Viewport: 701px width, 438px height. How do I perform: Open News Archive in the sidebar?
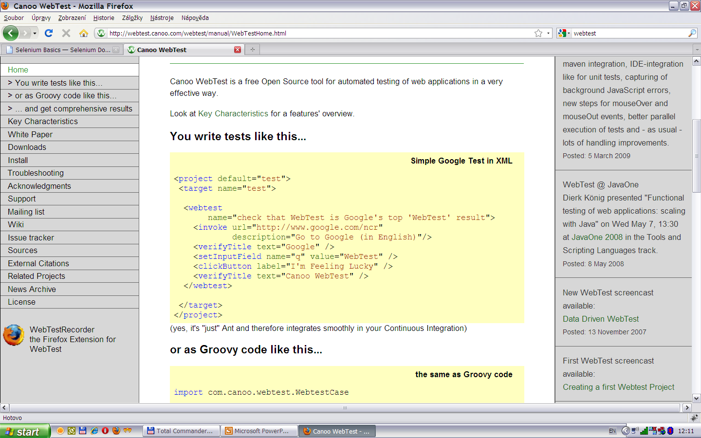pos(70,289)
